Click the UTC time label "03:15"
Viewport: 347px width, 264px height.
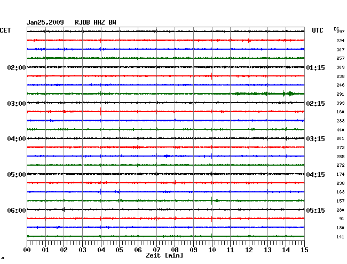316,139
